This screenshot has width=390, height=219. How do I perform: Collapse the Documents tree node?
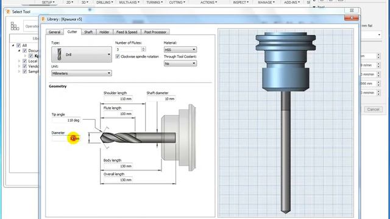pos(19,50)
